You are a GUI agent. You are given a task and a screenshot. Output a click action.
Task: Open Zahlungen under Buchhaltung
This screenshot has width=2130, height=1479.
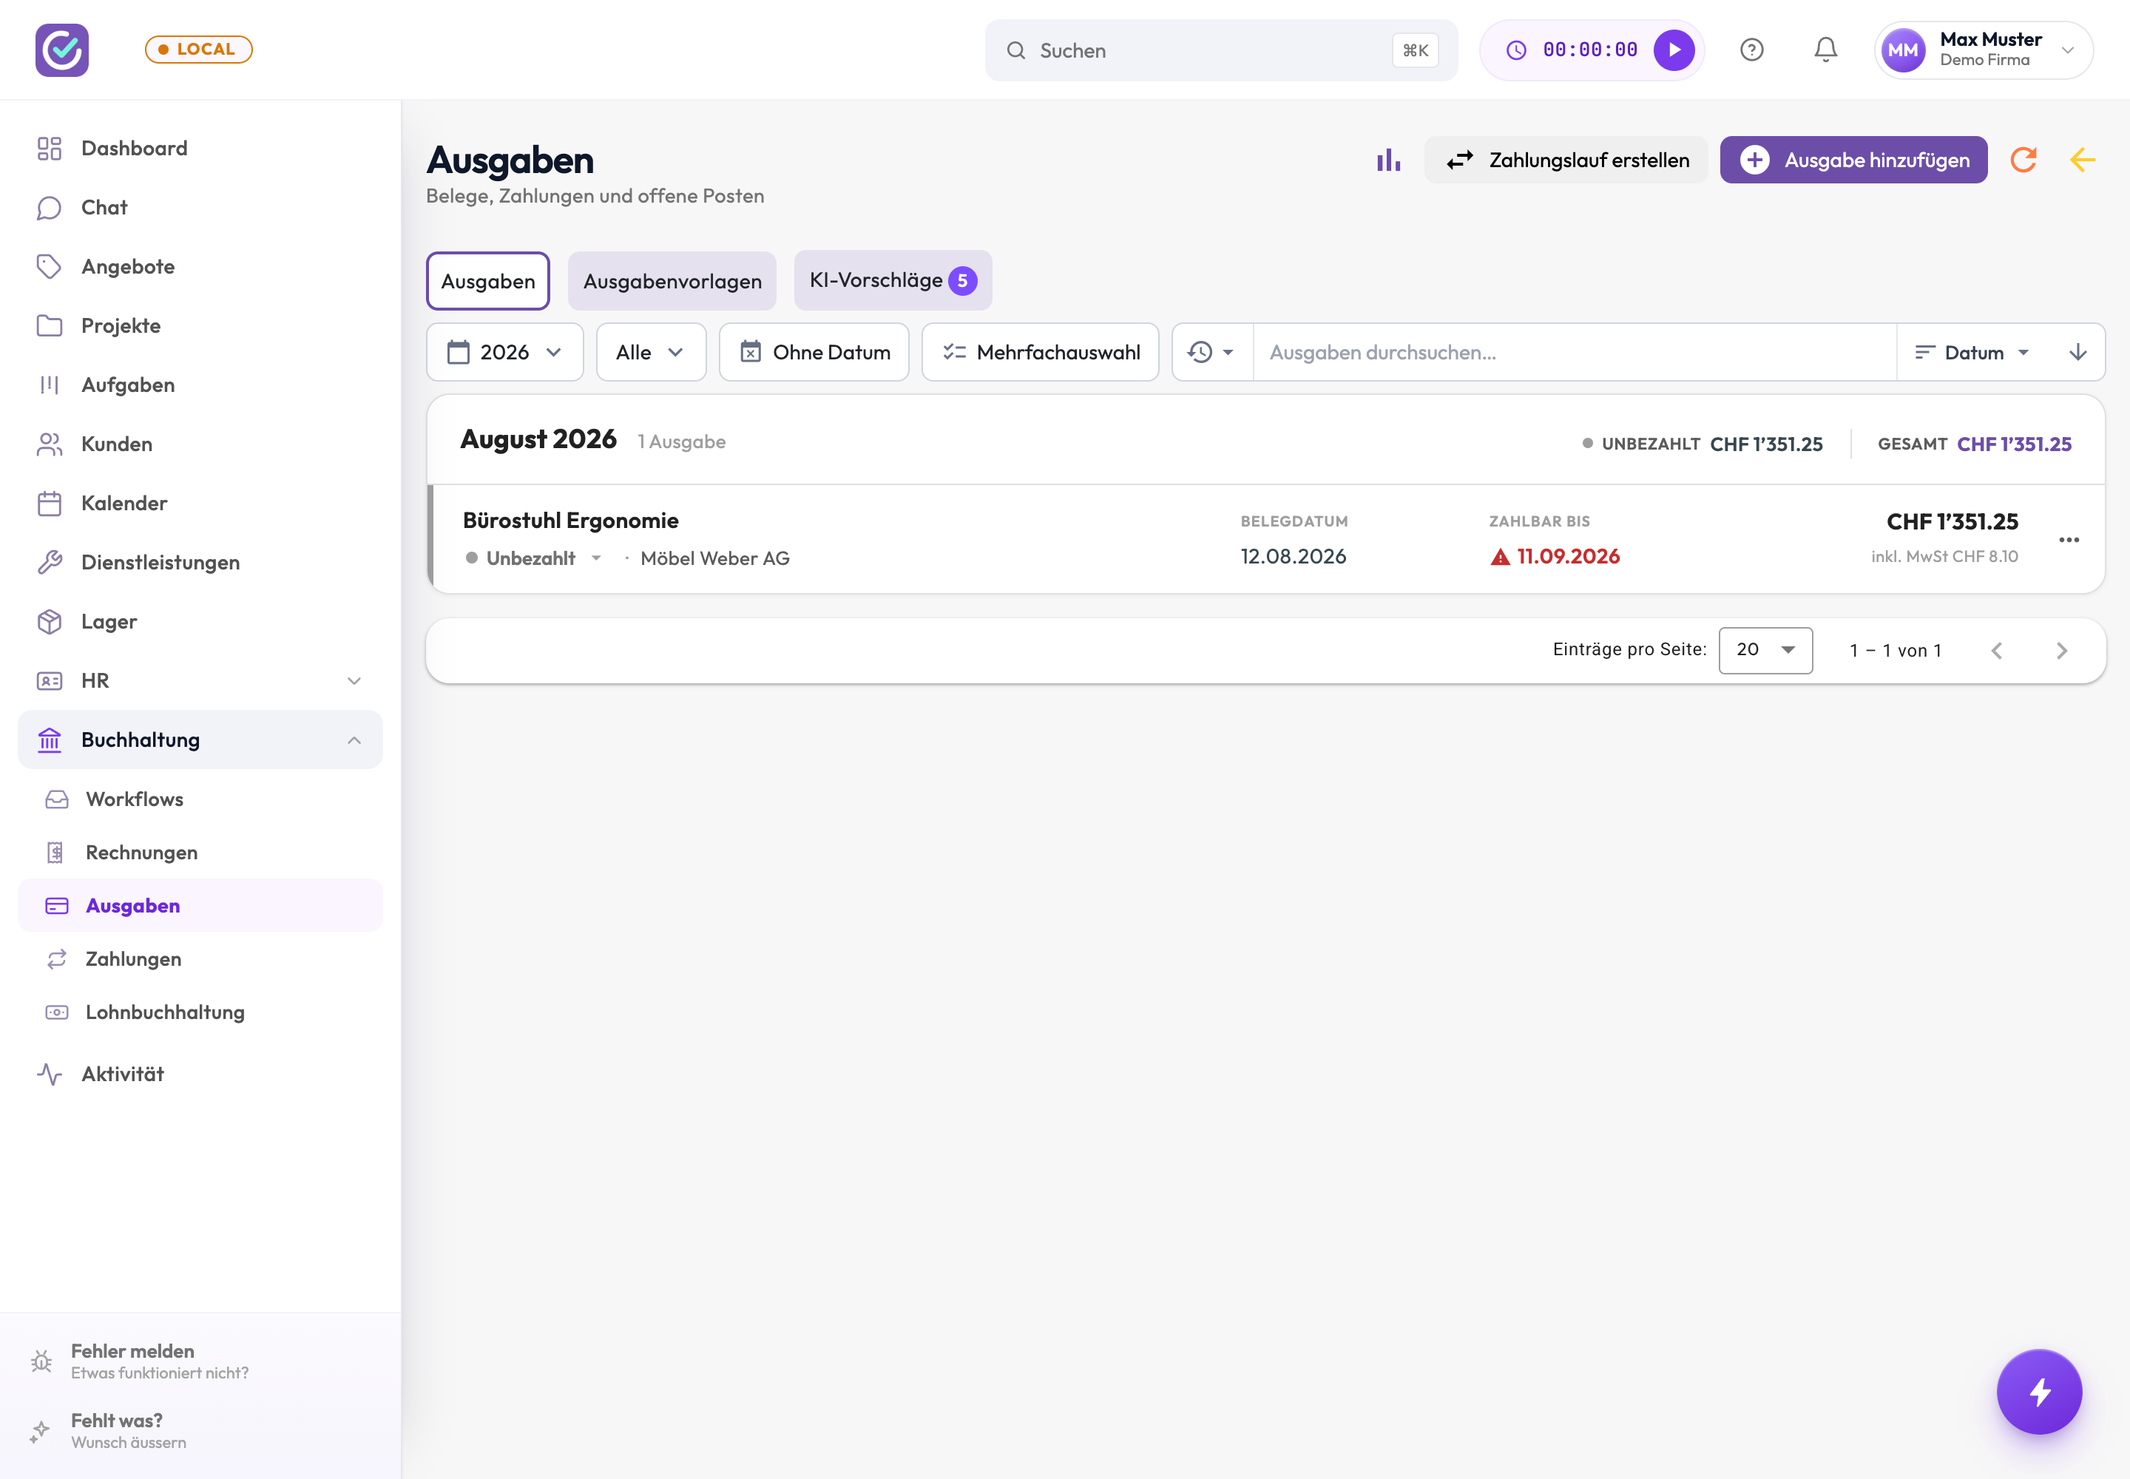tap(200, 959)
